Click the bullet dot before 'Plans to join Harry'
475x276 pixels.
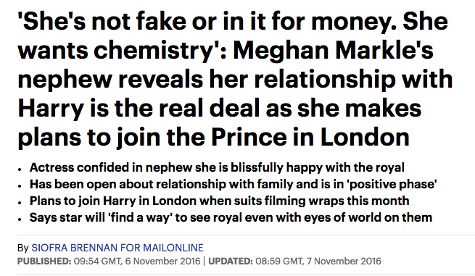pos(20,203)
